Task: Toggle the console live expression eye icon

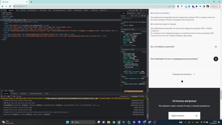Action: click(x=14, y=97)
